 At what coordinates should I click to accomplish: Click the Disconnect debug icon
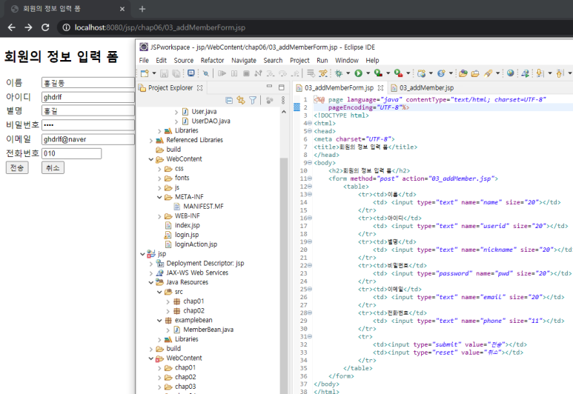259,73
